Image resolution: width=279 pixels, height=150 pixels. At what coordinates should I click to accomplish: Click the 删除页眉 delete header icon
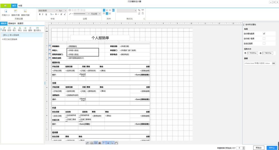[x=16, y=11]
